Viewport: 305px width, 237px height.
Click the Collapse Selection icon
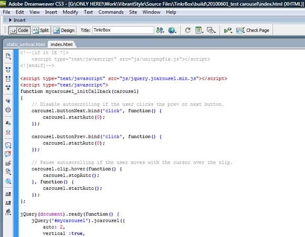coord(8,79)
